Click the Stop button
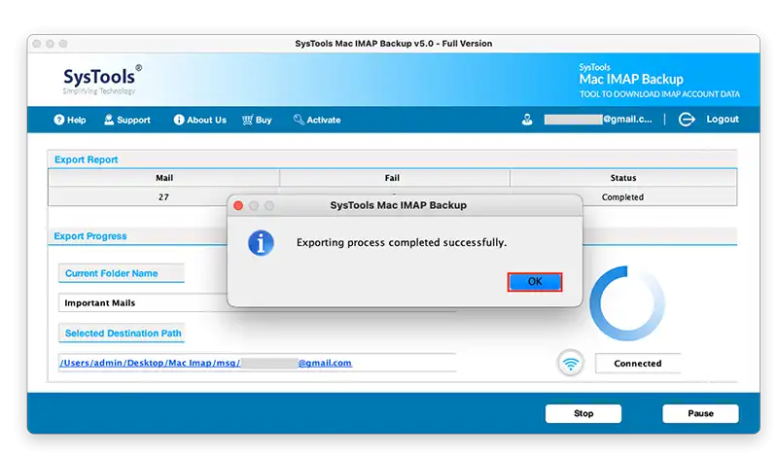Screen dimensions: 778x457 point(583,413)
